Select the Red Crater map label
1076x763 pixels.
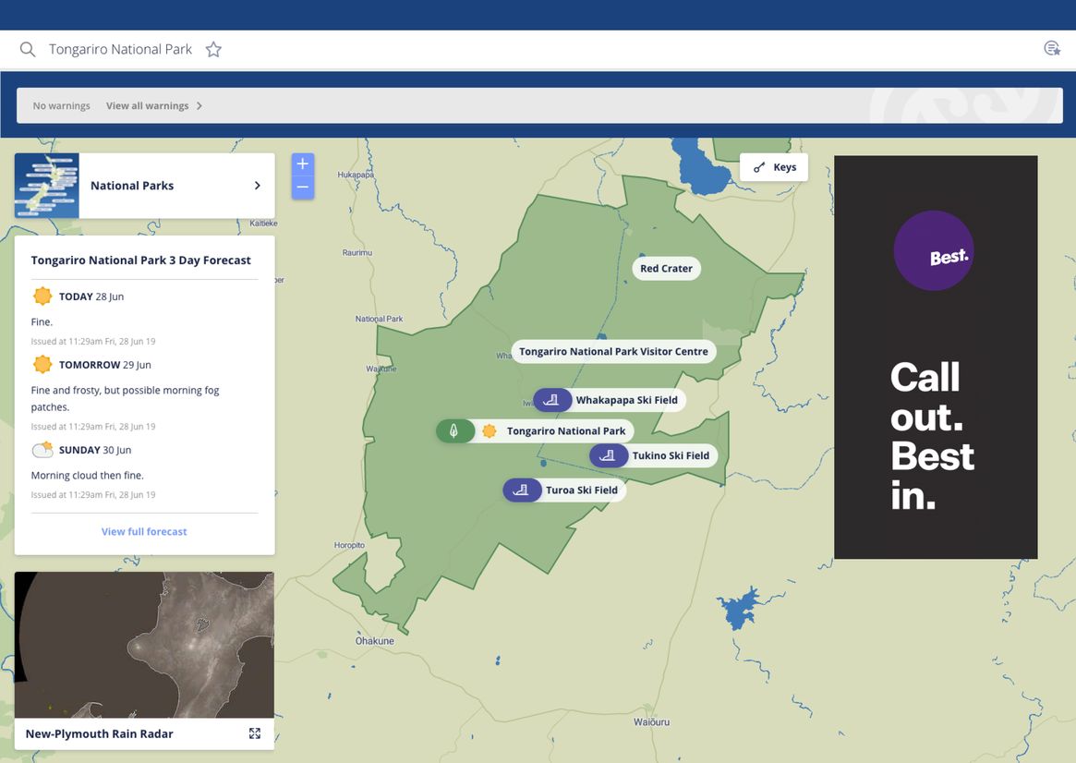[666, 269]
